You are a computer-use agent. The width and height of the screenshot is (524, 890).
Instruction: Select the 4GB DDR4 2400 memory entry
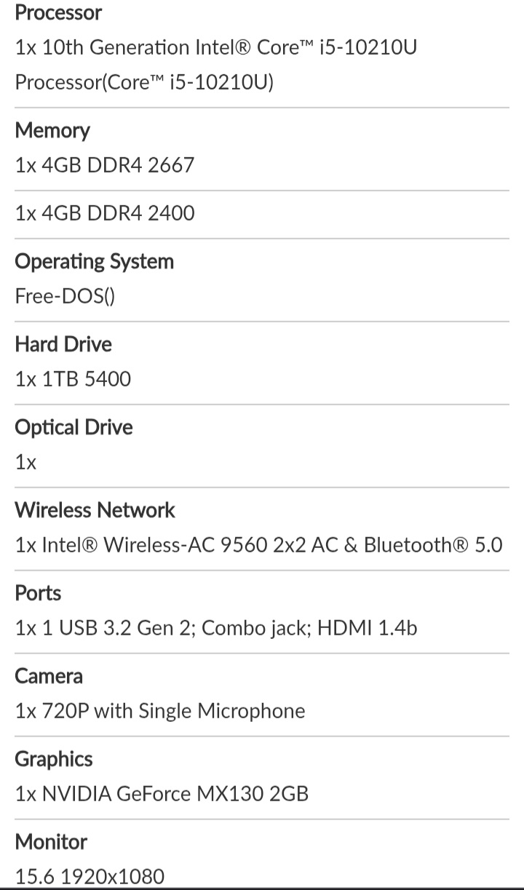click(105, 213)
